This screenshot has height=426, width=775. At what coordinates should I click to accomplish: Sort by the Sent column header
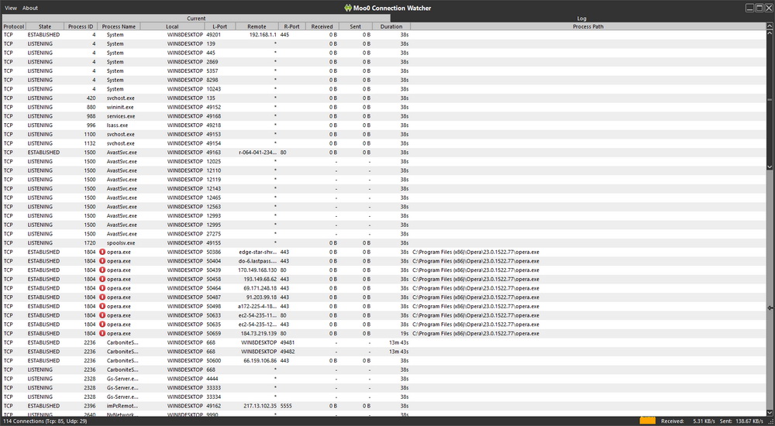[356, 26]
